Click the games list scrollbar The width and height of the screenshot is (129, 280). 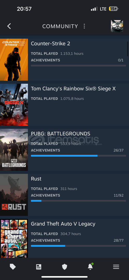(127, 49)
